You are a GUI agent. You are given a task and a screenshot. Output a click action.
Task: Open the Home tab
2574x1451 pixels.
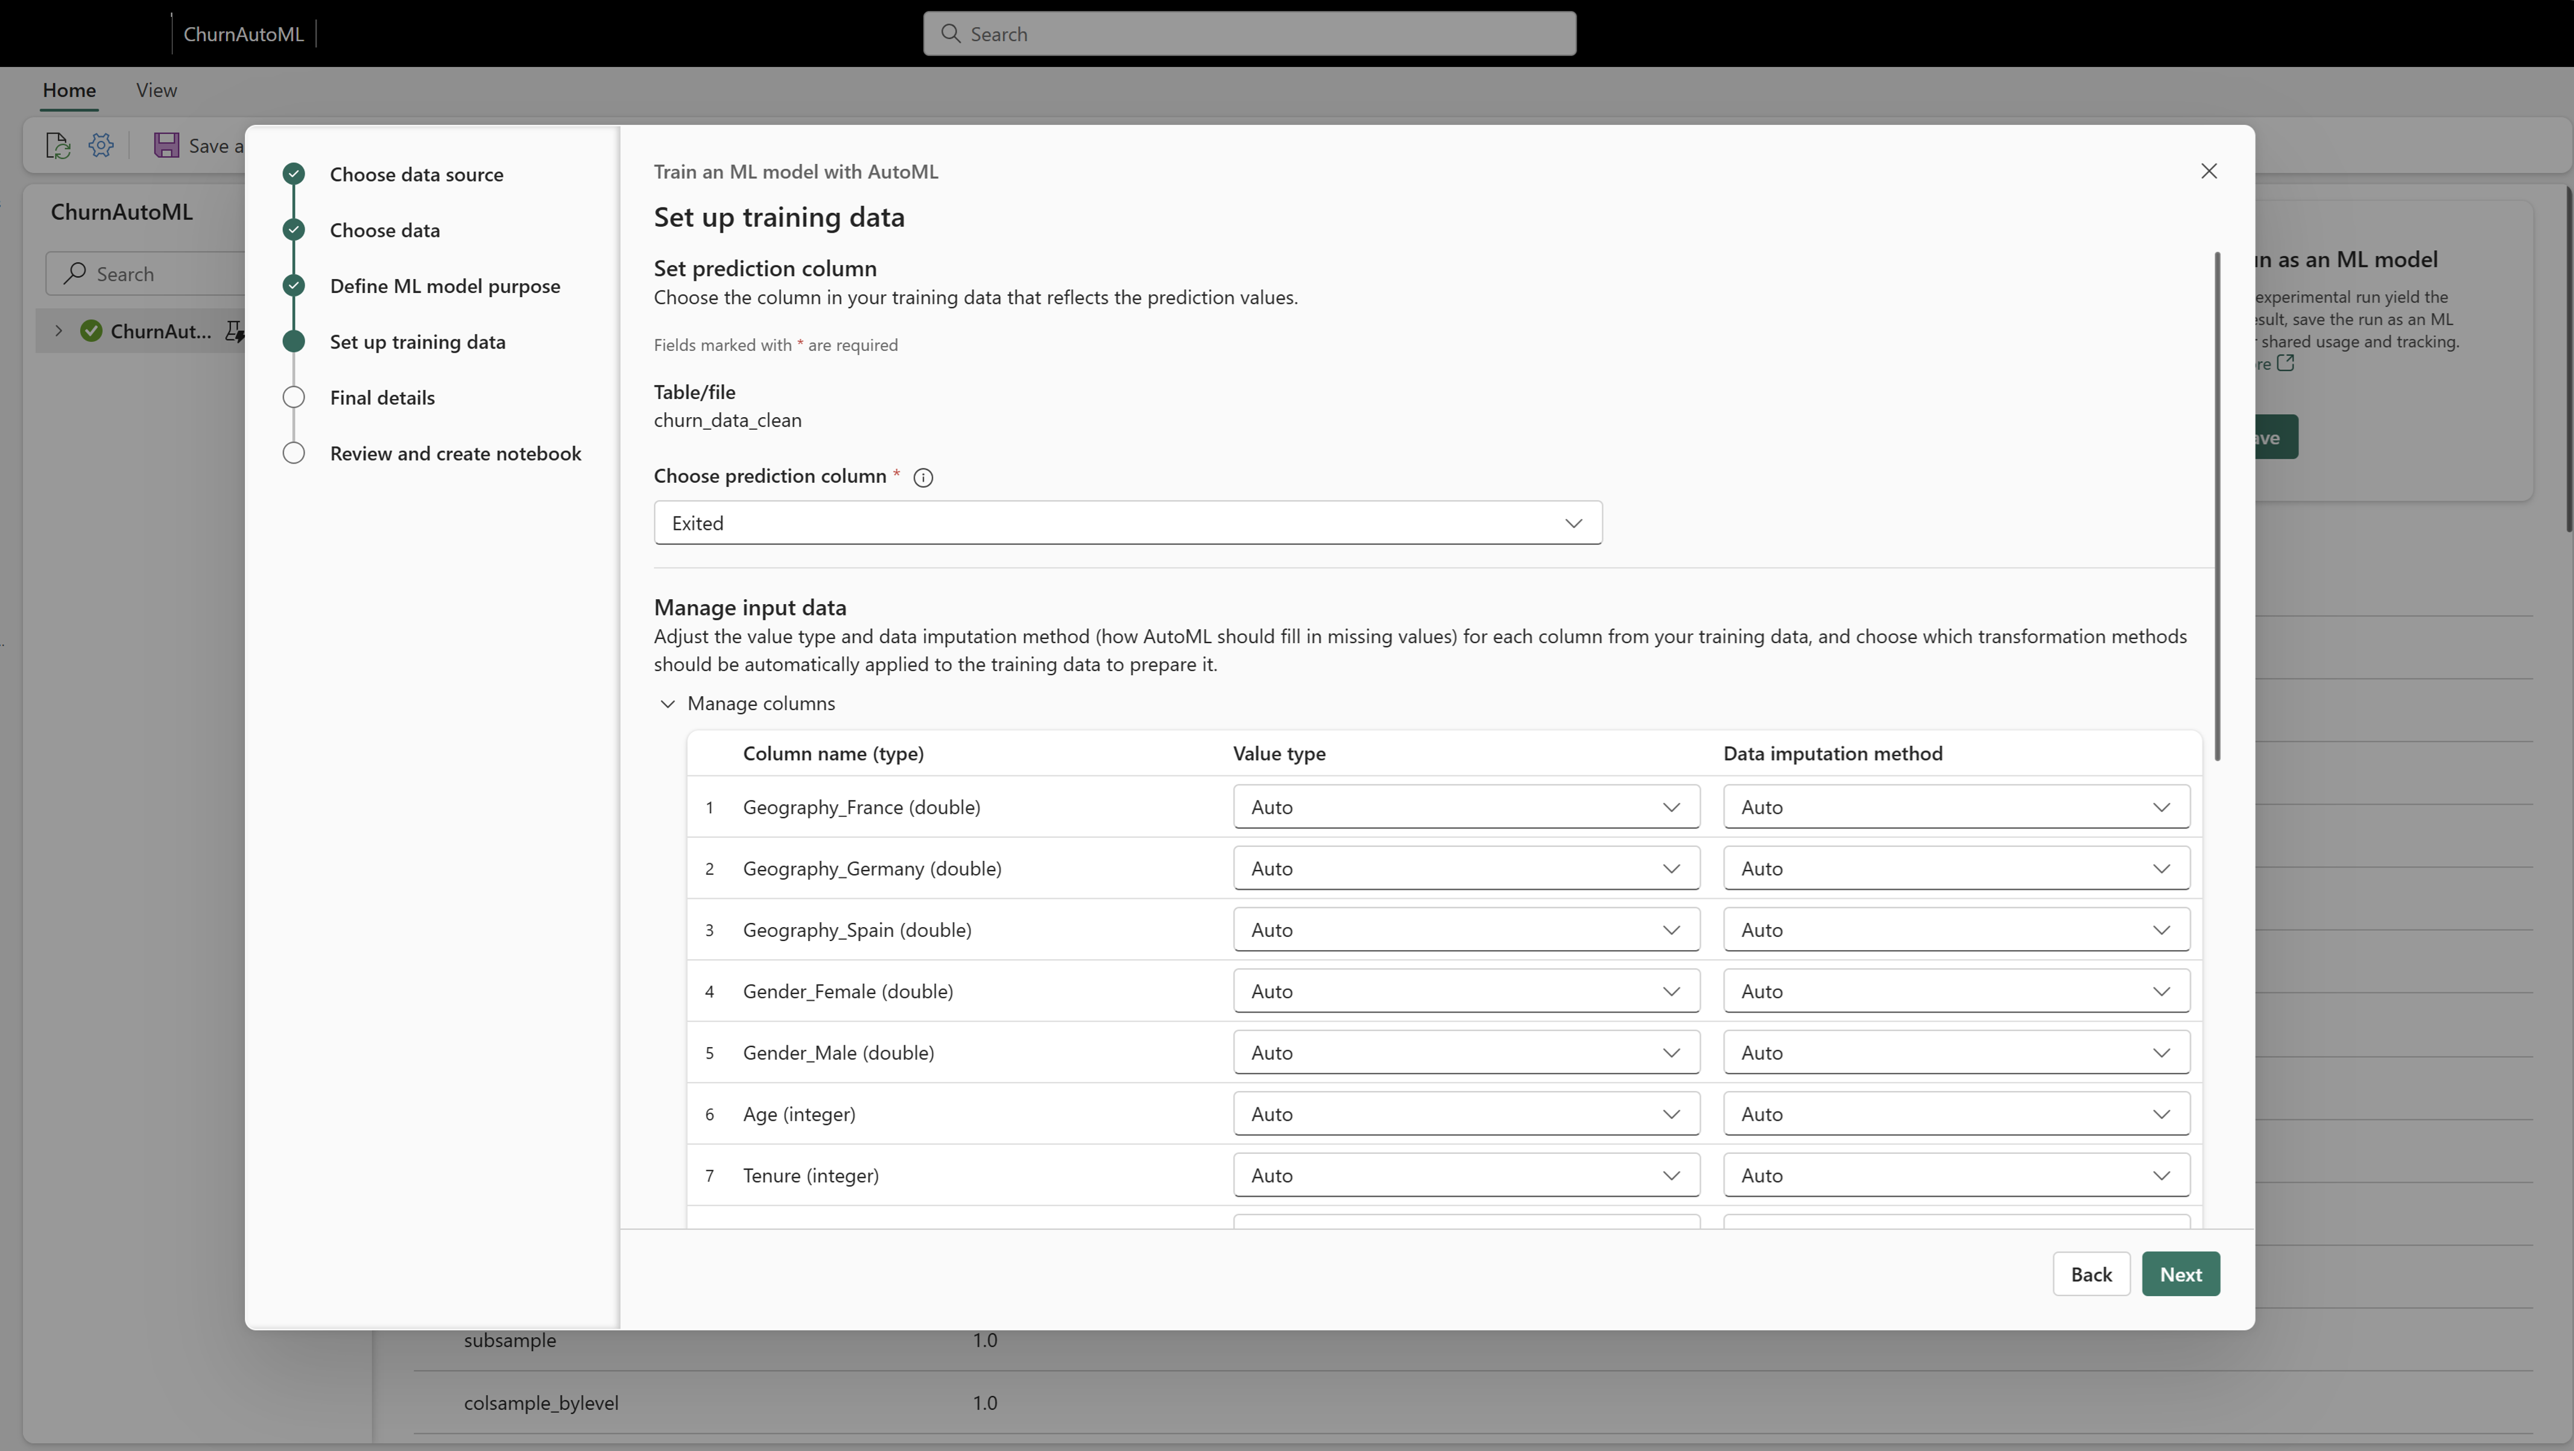pyautogui.click(x=69, y=90)
